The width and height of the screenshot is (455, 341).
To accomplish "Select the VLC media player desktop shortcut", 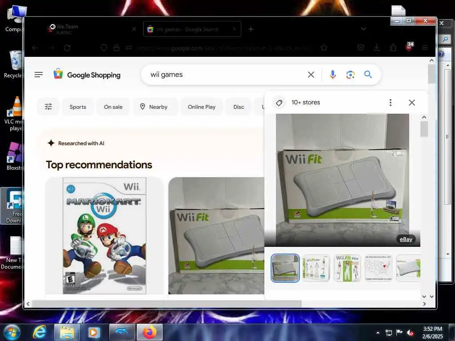I will 14,114.
